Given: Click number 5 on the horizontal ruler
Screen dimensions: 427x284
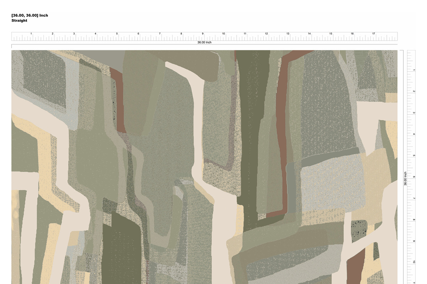Looking at the screenshot, I should pyautogui.click(x=117, y=34).
